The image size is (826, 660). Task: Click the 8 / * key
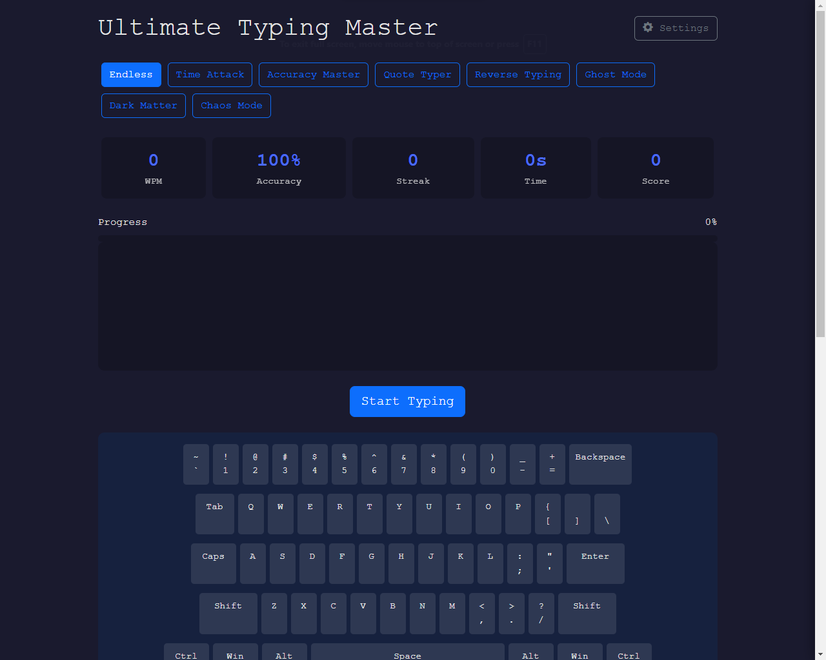(434, 464)
